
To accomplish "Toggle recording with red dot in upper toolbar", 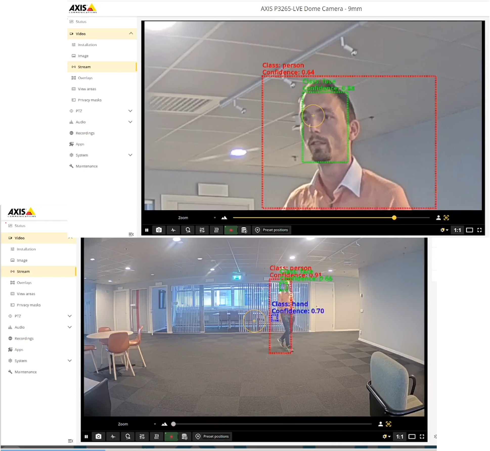I will (x=231, y=230).
